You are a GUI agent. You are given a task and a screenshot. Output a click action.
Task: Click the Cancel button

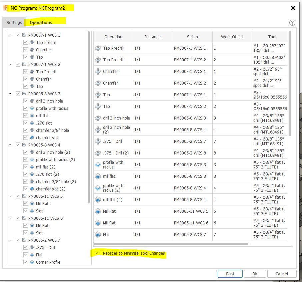(x=282, y=274)
